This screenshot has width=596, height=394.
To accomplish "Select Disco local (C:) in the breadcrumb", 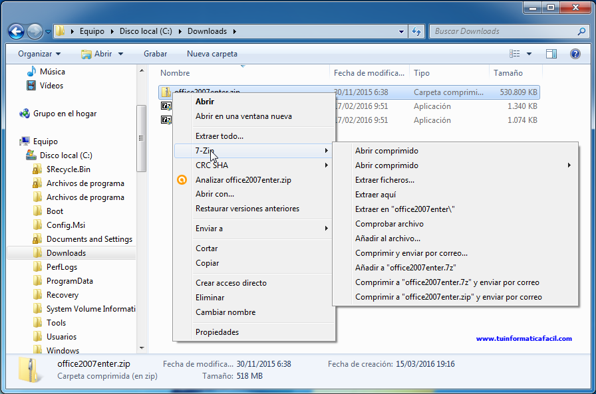I will click(146, 31).
